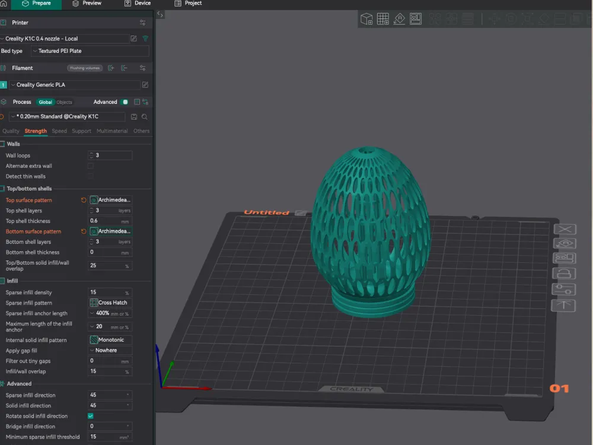This screenshot has height=445, width=593.
Task: Toggle the Advanced mode switch
Action: point(125,102)
